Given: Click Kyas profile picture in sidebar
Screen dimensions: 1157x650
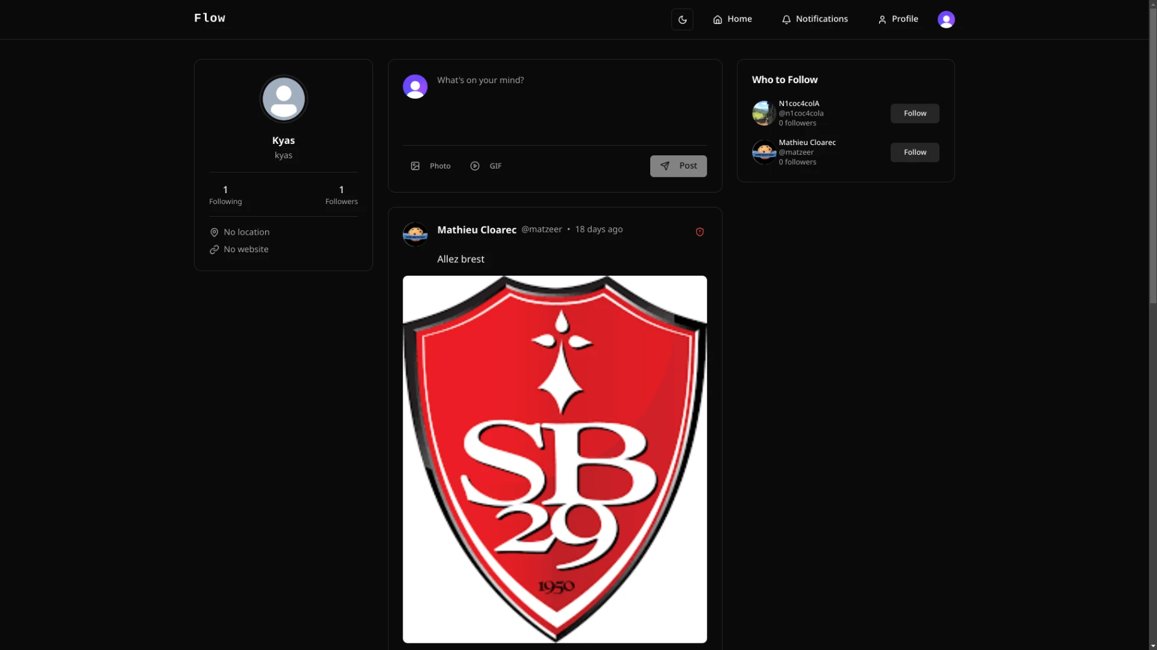Looking at the screenshot, I should tap(283, 99).
